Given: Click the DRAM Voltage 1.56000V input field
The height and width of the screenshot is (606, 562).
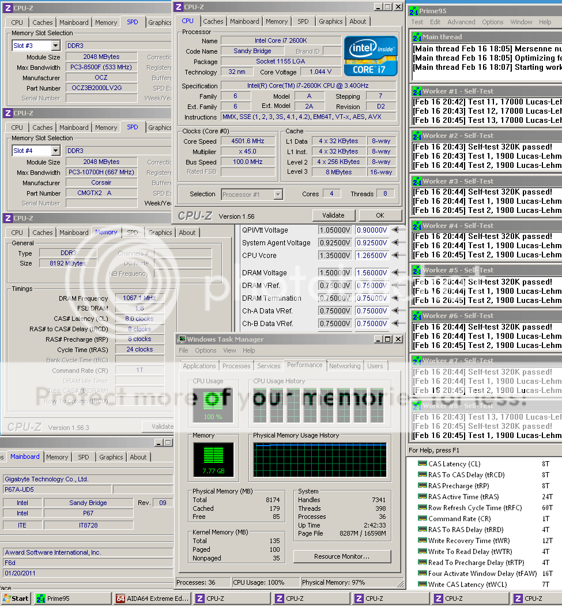Looking at the screenshot, I should (372, 273).
